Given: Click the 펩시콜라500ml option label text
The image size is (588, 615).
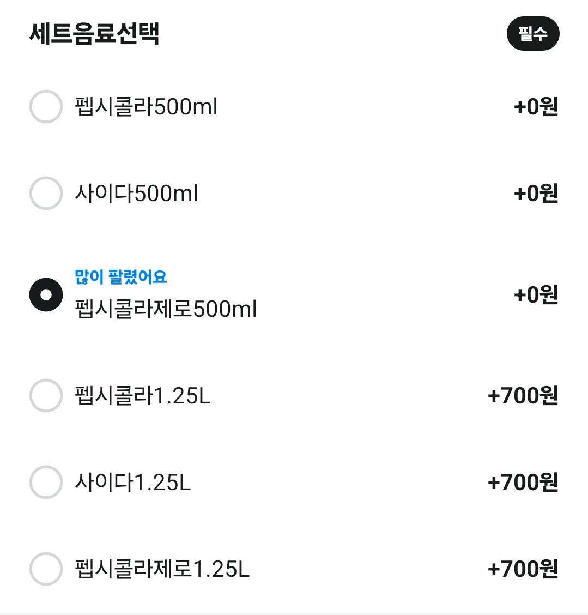Looking at the screenshot, I should (146, 107).
